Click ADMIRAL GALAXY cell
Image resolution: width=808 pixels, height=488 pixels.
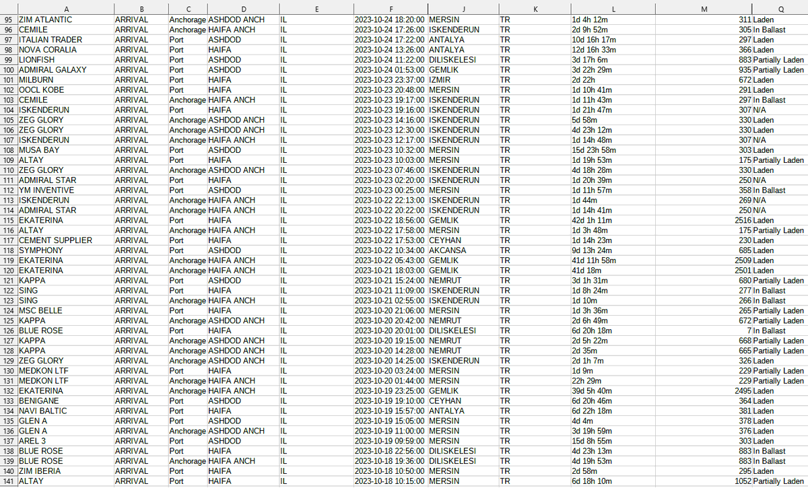point(66,70)
